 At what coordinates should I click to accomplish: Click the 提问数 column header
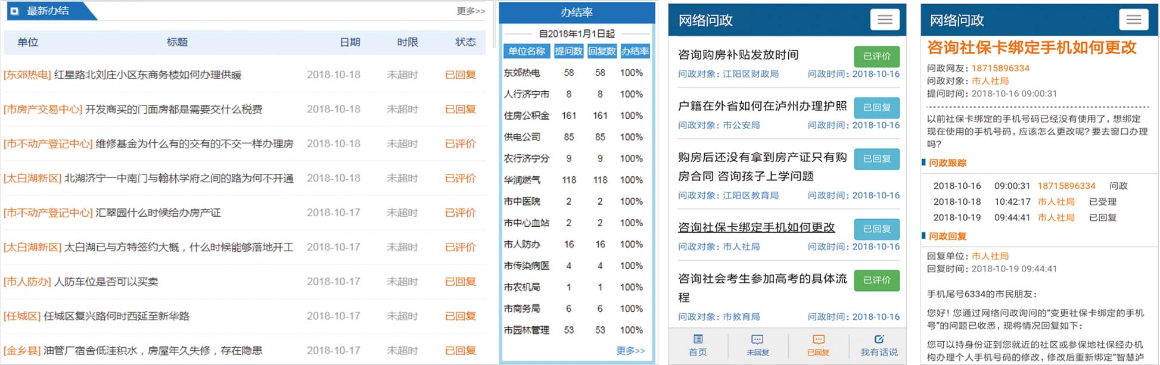tap(568, 51)
